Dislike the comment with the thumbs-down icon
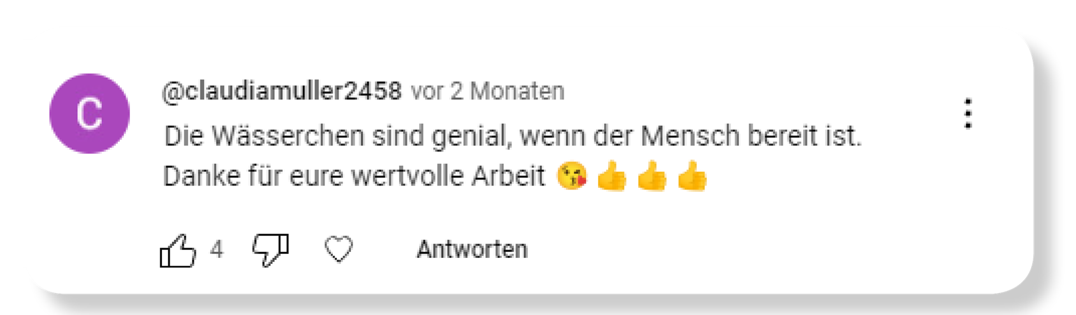Image resolution: width=1076 pixels, height=315 pixels. (x=270, y=249)
